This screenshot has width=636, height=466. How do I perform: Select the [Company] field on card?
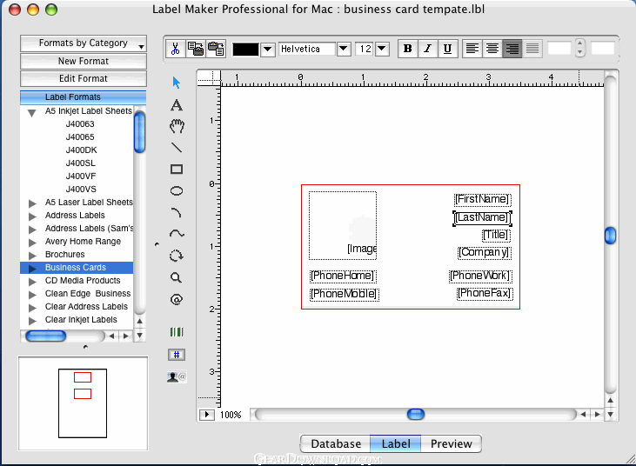485,252
